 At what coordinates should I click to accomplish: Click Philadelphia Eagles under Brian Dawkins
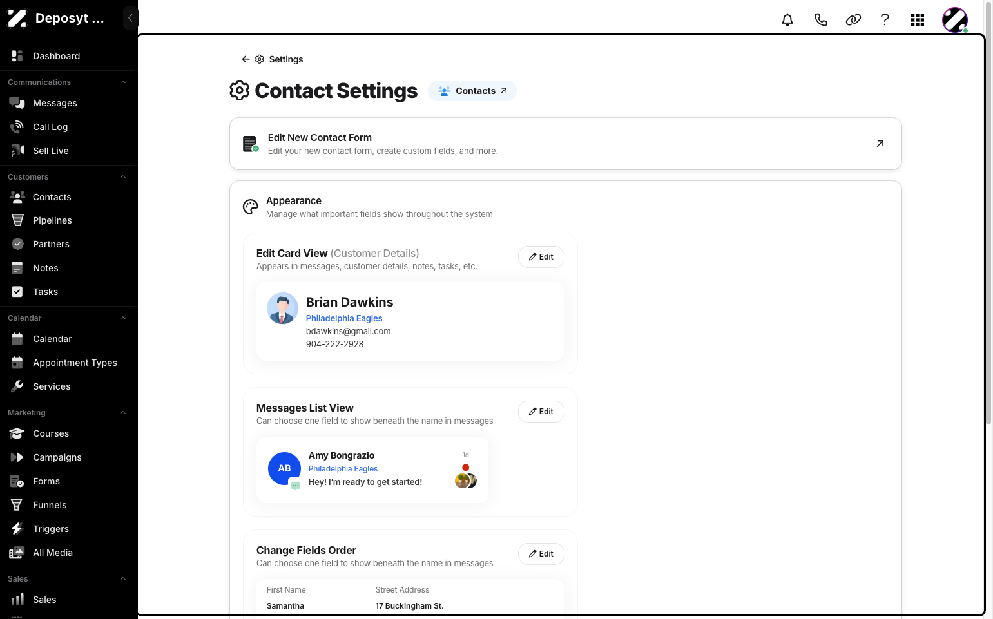coord(344,318)
